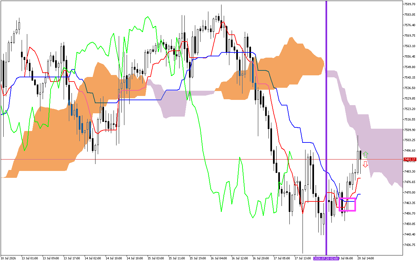Click the 7470.00 price scale label
The height and width of the screenshot is (262, 420).
(410, 193)
